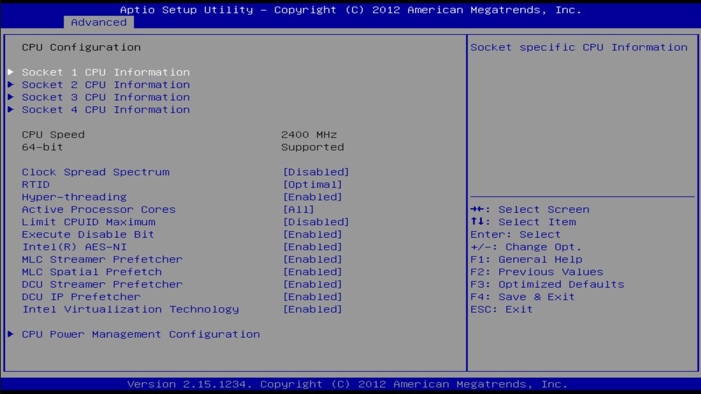Image resolution: width=701 pixels, height=394 pixels.
Task: Toggle DCU IP Prefetcher [Enabled] value
Action: point(313,297)
